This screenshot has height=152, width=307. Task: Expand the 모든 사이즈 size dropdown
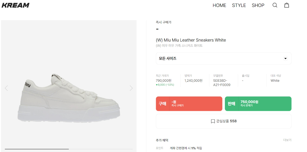(220, 58)
